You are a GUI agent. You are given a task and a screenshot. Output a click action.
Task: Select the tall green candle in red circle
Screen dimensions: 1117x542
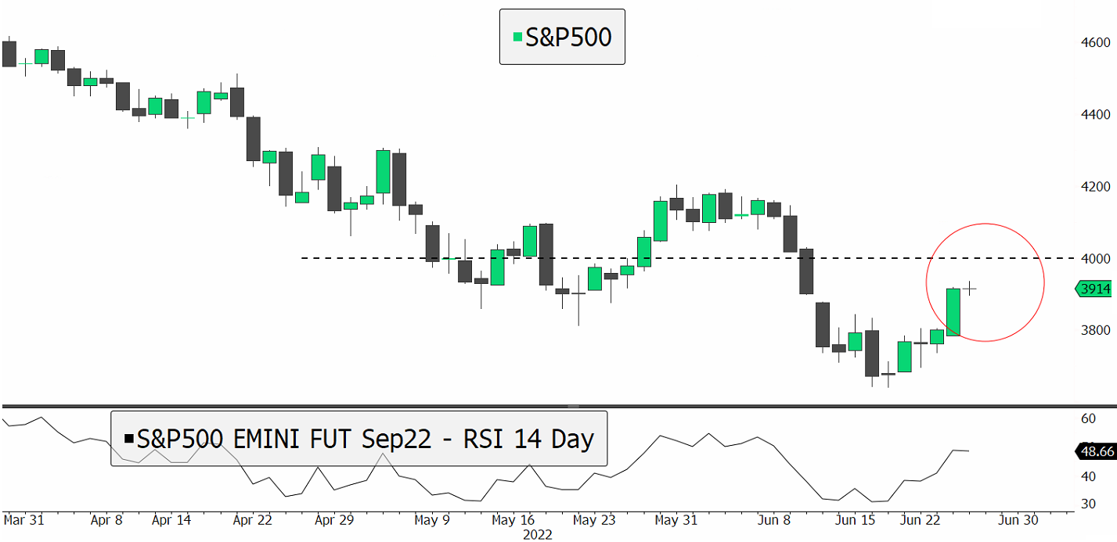point(953,312)
